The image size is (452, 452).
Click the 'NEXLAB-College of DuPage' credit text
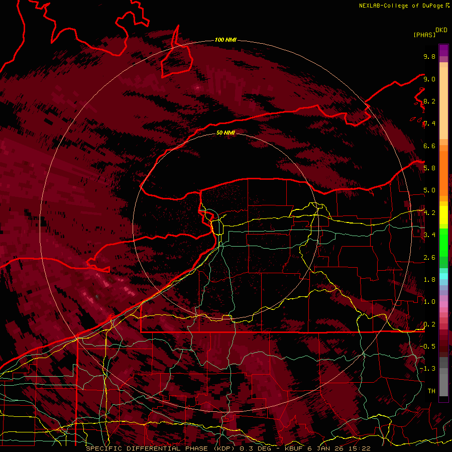402,6
